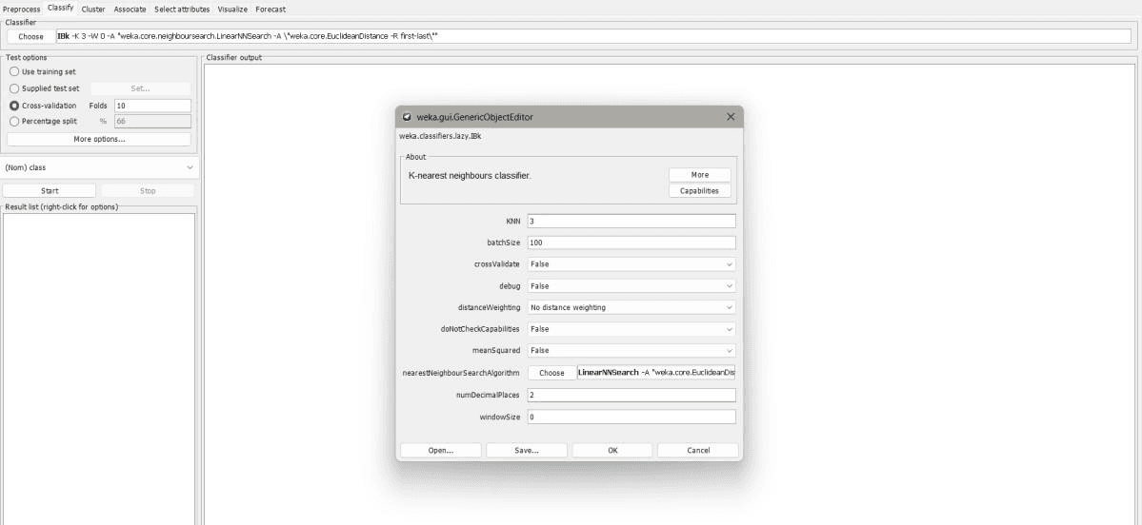Click the Open... button in dialog
Screen dimensions: 1142x525
(x=441, y=450)
